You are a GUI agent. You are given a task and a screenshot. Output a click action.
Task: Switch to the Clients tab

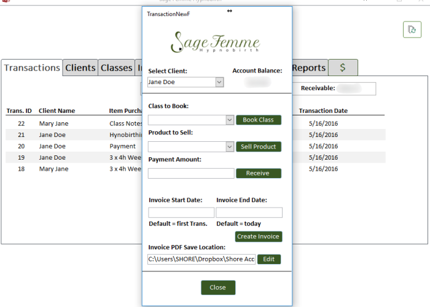[80, 68]
